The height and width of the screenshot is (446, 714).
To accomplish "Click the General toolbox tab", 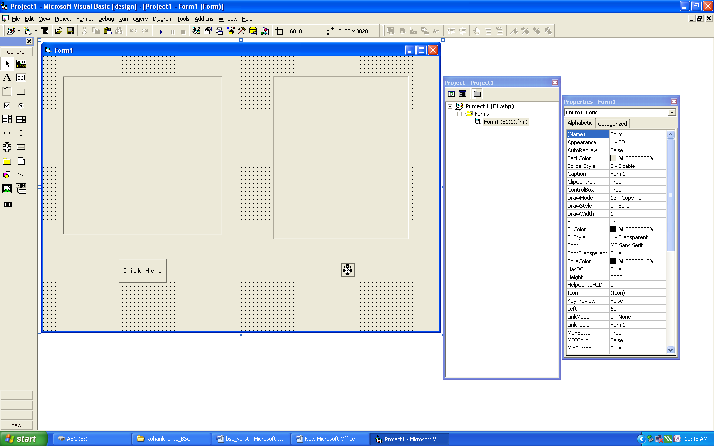I will pyautogui.click(x=16, y=51).
